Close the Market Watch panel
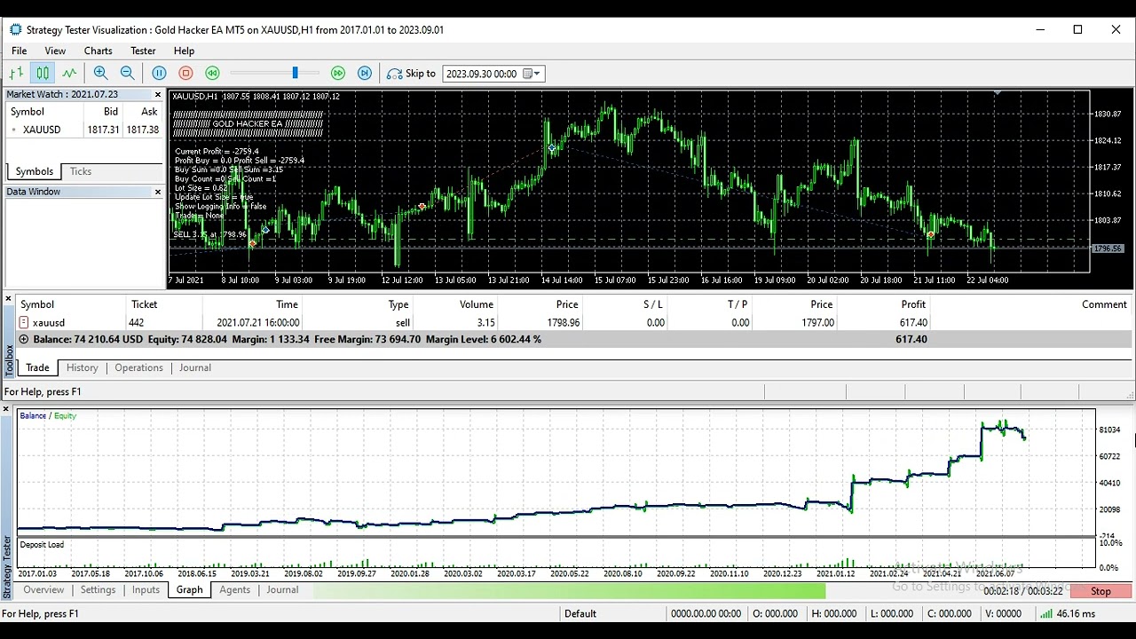This screenshot has height=639, width=1136. [x=158, y=94]
